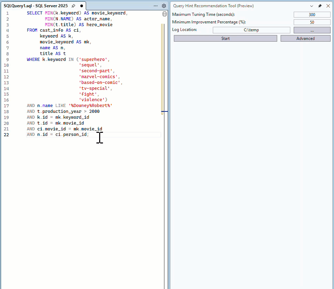Click t.production_year on line 18
This screenshot has height=289, width=334.
tap(59, 111)
